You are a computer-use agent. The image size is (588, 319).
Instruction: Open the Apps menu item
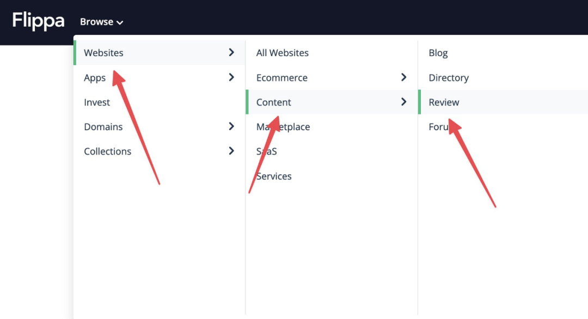[95, 78]
